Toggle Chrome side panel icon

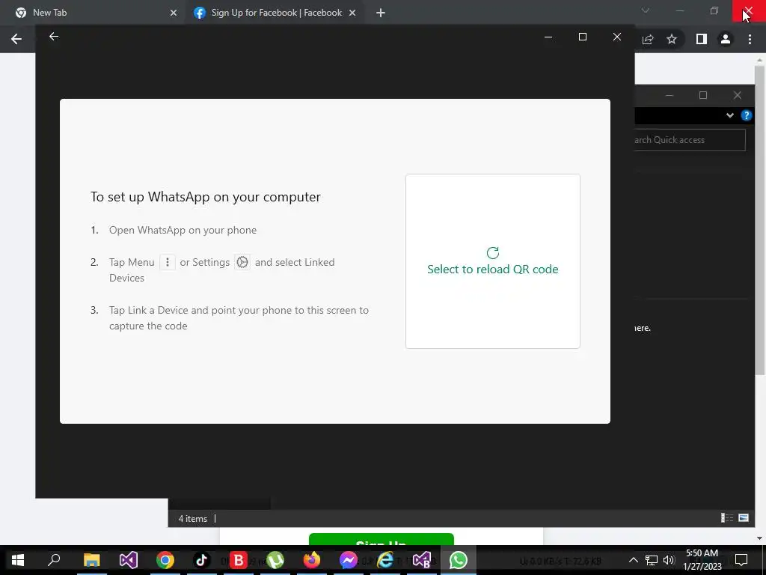coord(702,39)
